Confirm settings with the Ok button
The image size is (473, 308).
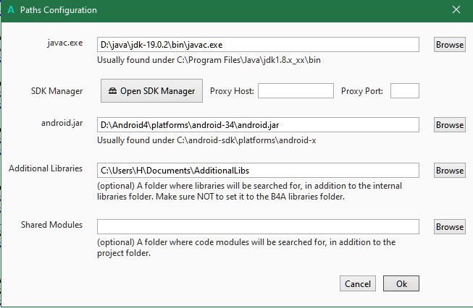[401, 284]
